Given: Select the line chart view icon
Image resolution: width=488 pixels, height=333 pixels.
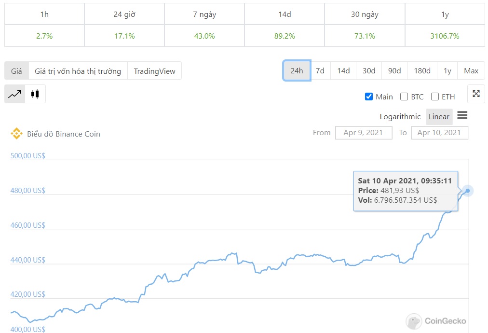Looking at the screenshot, I should click(15, 94).
